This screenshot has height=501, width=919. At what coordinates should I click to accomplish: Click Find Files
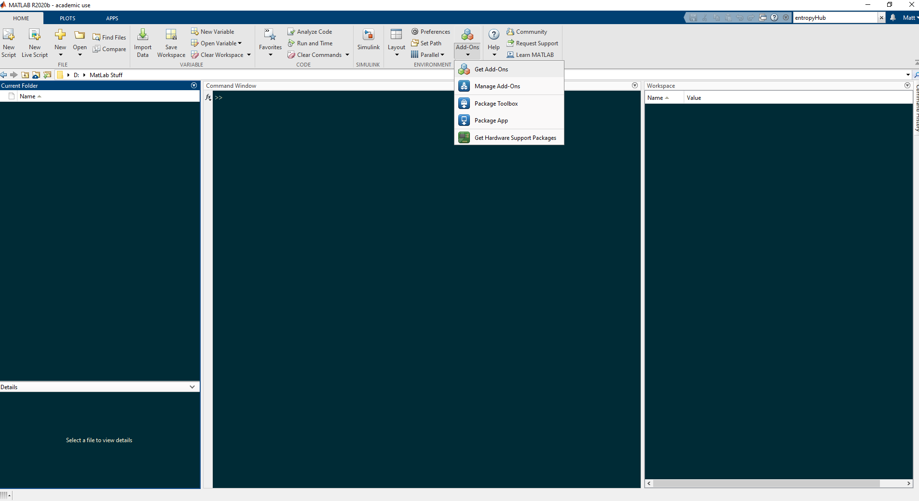tap(110, 37)
